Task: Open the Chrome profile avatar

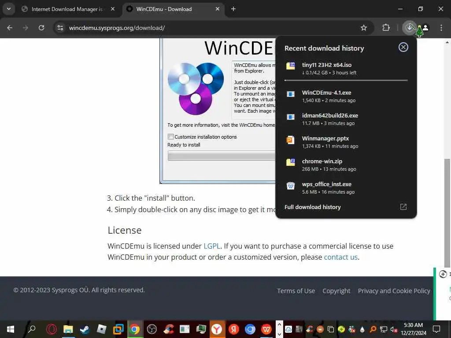Action: click(x=426, y=28)
